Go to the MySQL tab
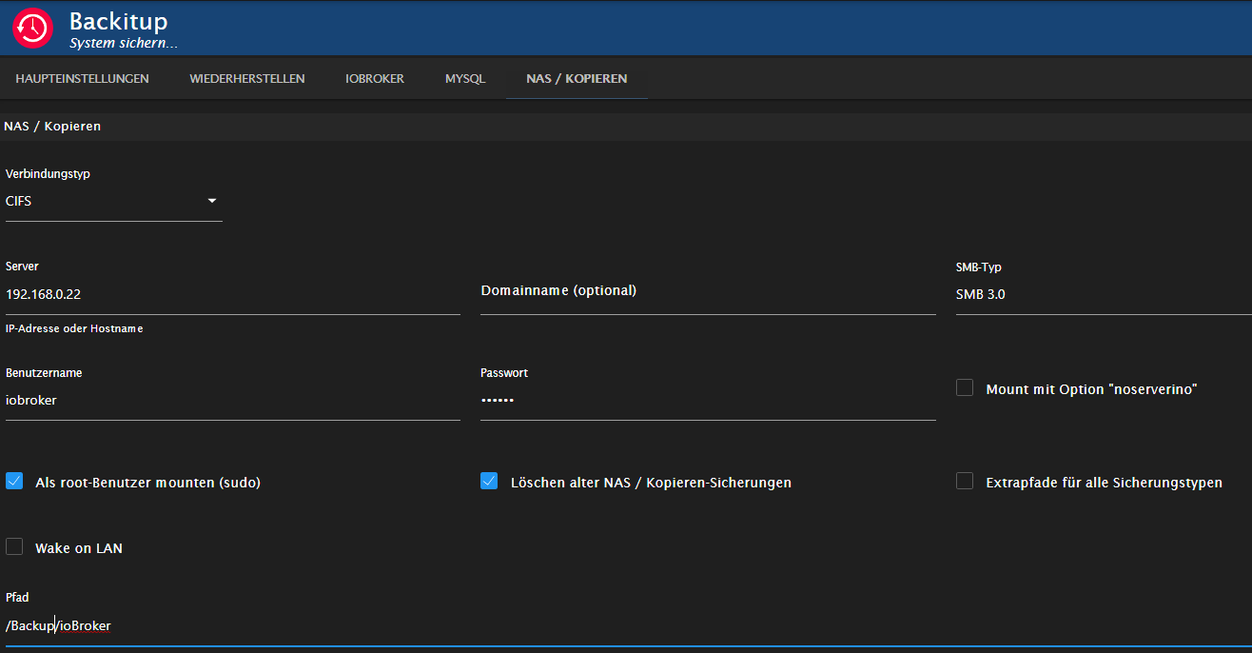The width and height of the screenshot is (1252, 653). (465, 78)
